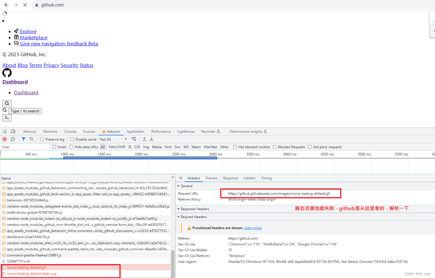Click the GitHub Octocat logo
Viewport: 435px width, 278px height.
click(x=7, y=73)
